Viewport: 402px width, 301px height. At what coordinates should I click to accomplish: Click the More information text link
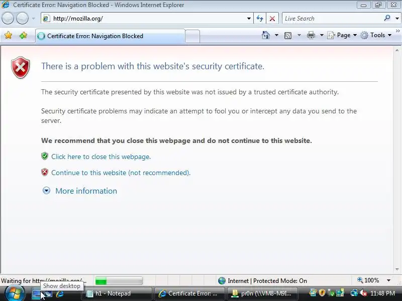tap(86, 191)
